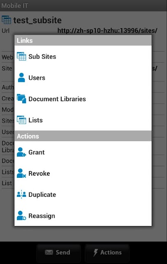Select Users from the Links list
This screenshot has height=264, width=167.
click(x=83, y=78)
